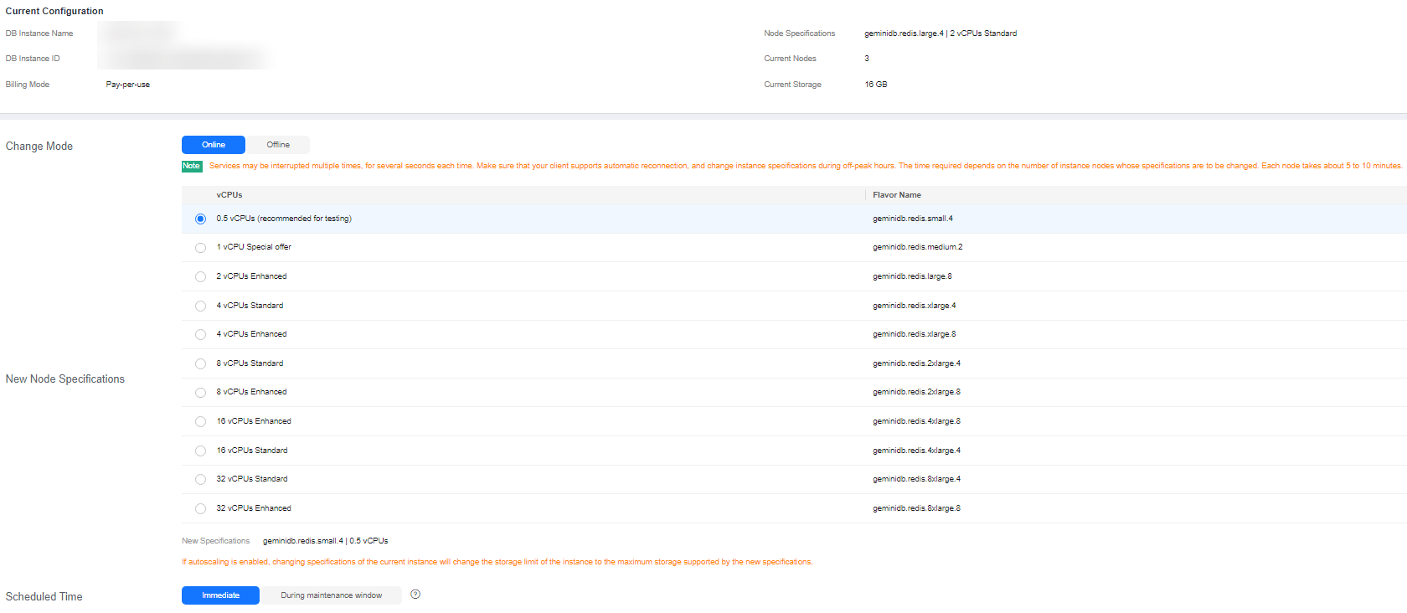Click flavor name geminidb.redis.4xlarge.4
1407x613 pixels.
tap(917, 451)
